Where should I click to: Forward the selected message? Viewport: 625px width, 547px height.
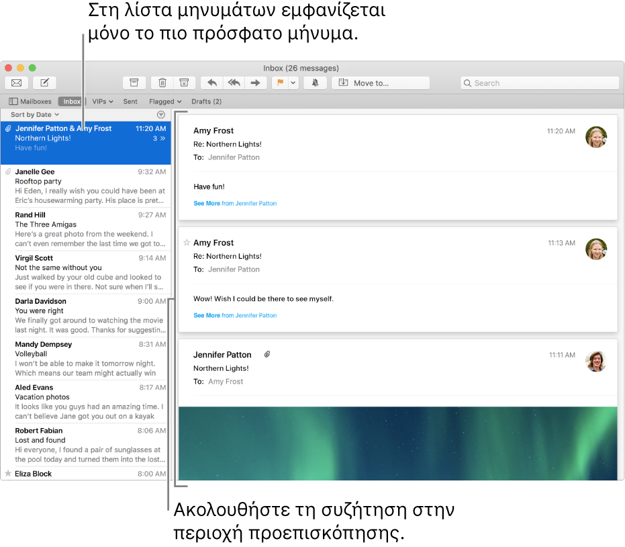(256, 83)
